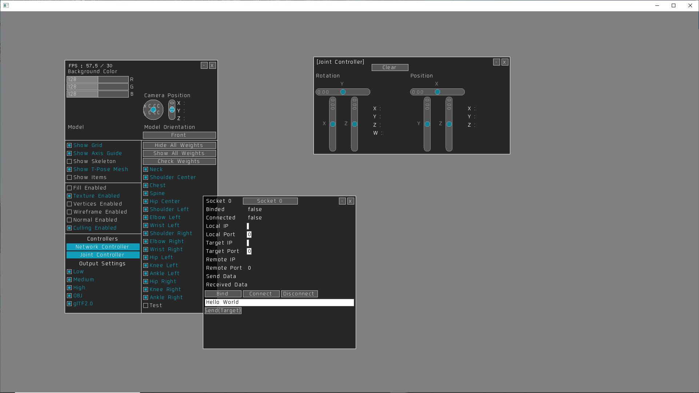Click Send(Target) button
The height and width of the screenshot is (393, 699).
(223, 311)
